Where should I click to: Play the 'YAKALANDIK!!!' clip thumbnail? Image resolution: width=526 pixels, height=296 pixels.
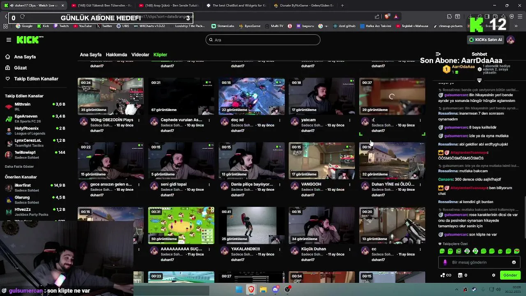click(251, 225)
